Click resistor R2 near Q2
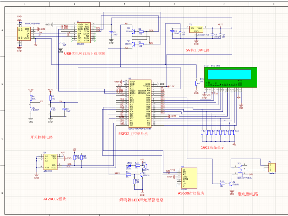288x216 pixels. click(x=141, y=44)
